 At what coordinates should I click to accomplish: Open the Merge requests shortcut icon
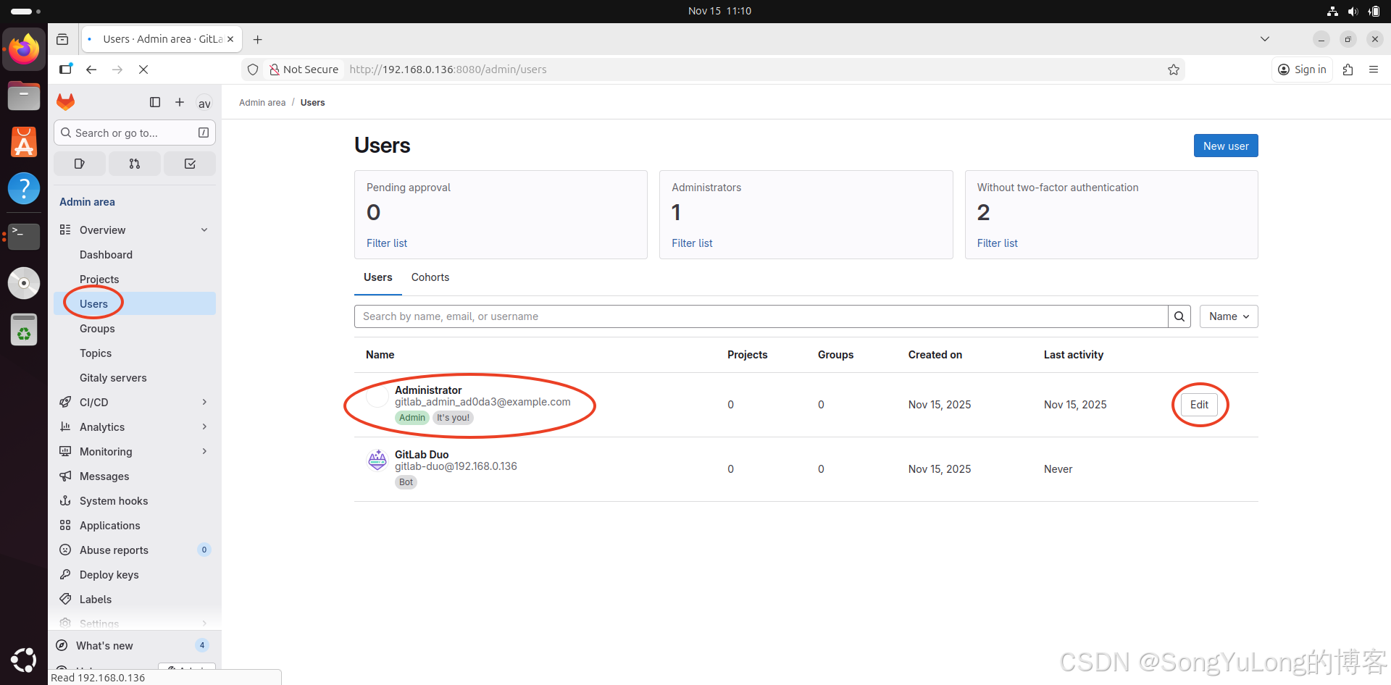tap(135, 164)
